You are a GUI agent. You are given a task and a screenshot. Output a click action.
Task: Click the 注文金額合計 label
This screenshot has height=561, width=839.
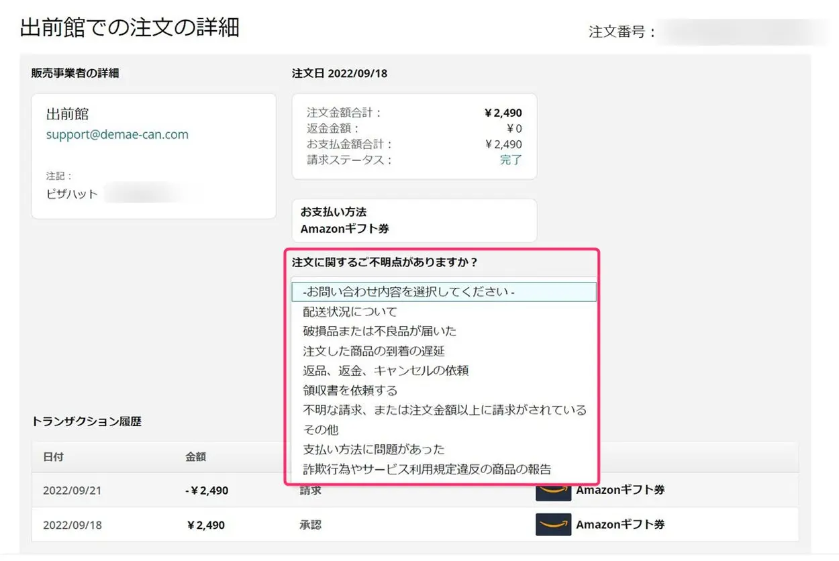pos(344,113)
